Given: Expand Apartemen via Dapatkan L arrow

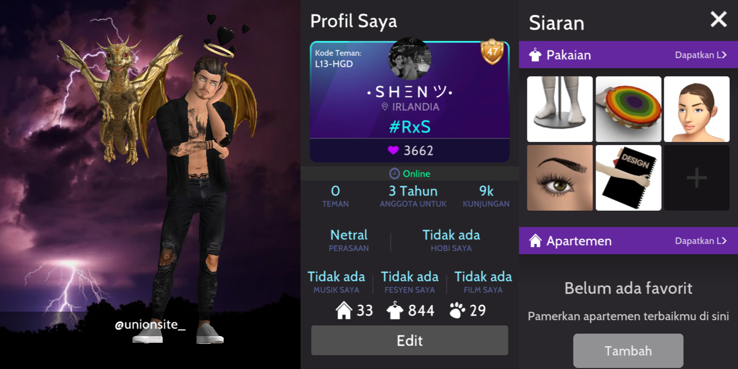Looking at the screenshot, I should [701, 241].
